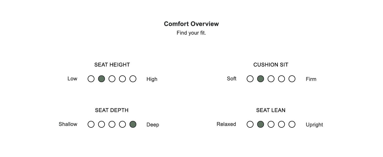This screenshot has height=157, width=383.
Task: Pick the middle Seat Lean circle
Action: (271, 124)
